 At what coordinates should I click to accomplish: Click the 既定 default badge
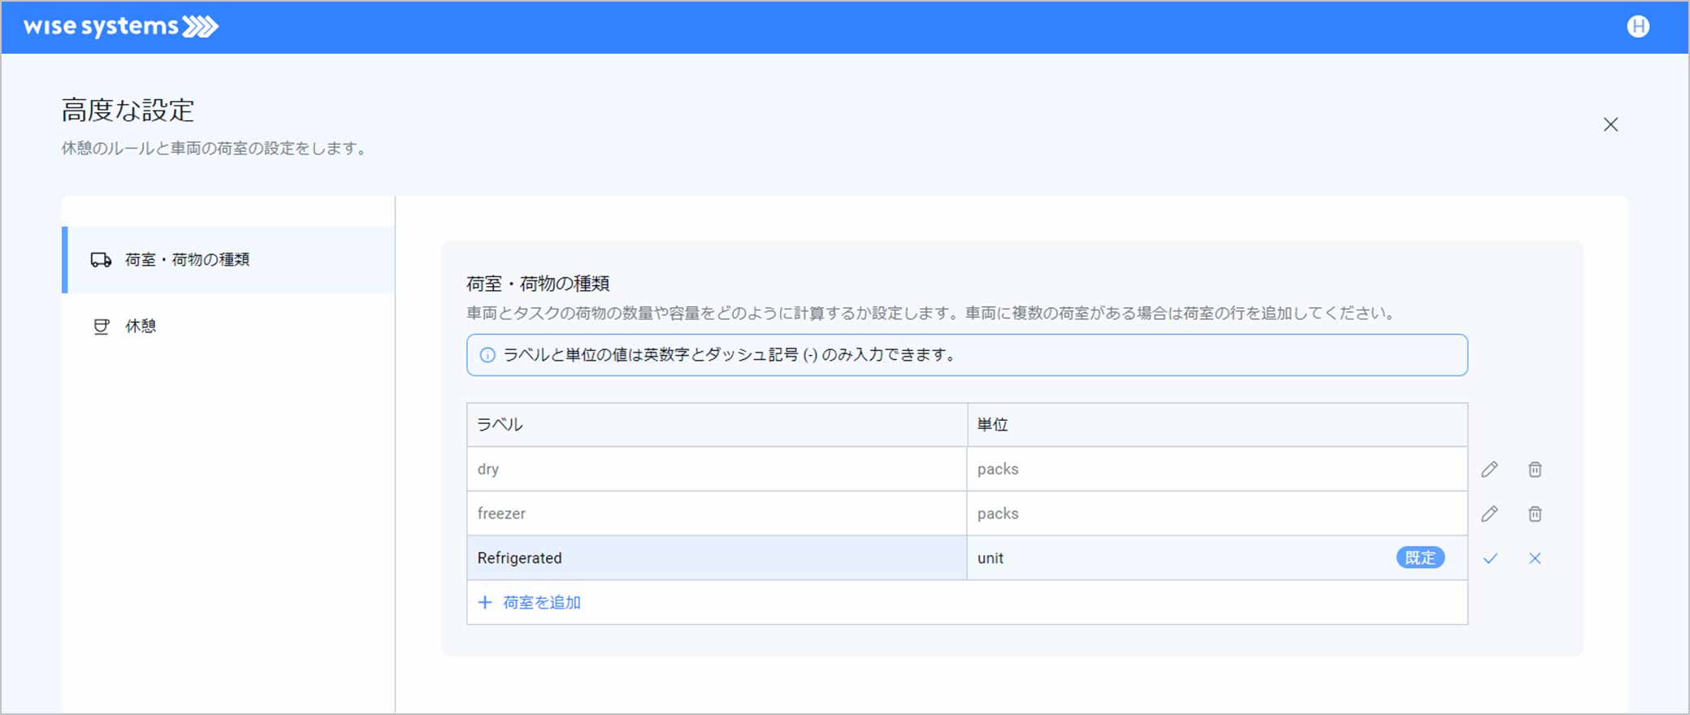click(1419, 558)
